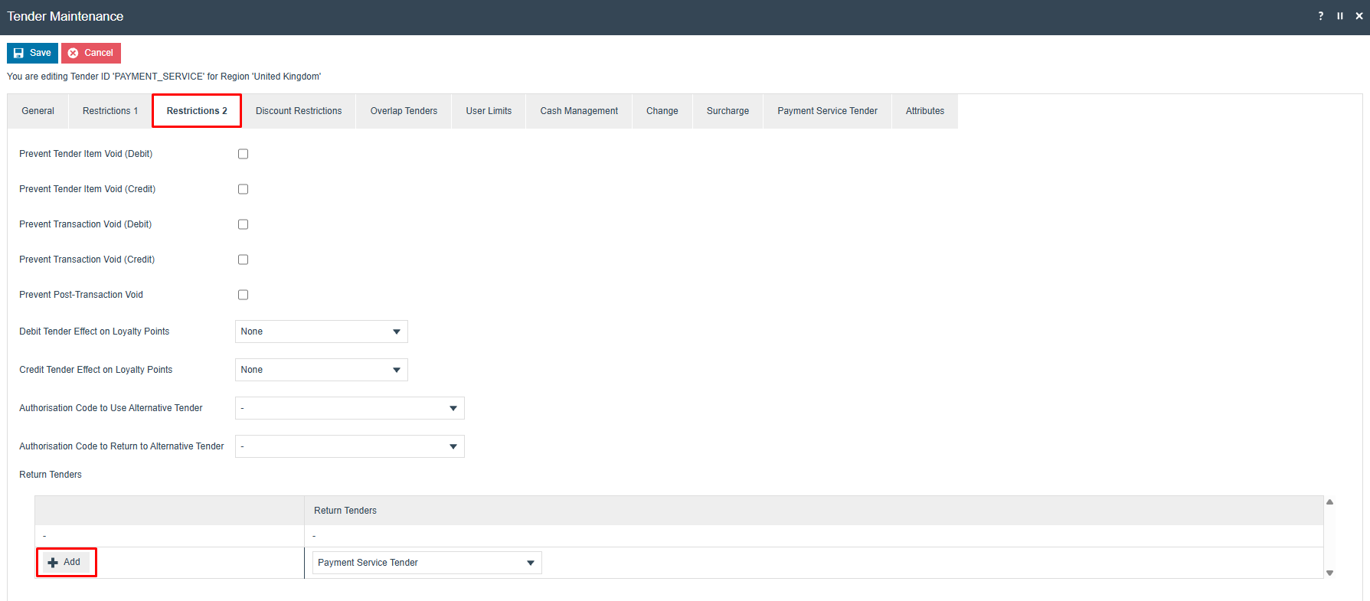Expand Debit Tender Effect on Loyalty Points dropdown
Image resolution: width=1370 pixels, height=601 pixels.
[x=321, y=332]
